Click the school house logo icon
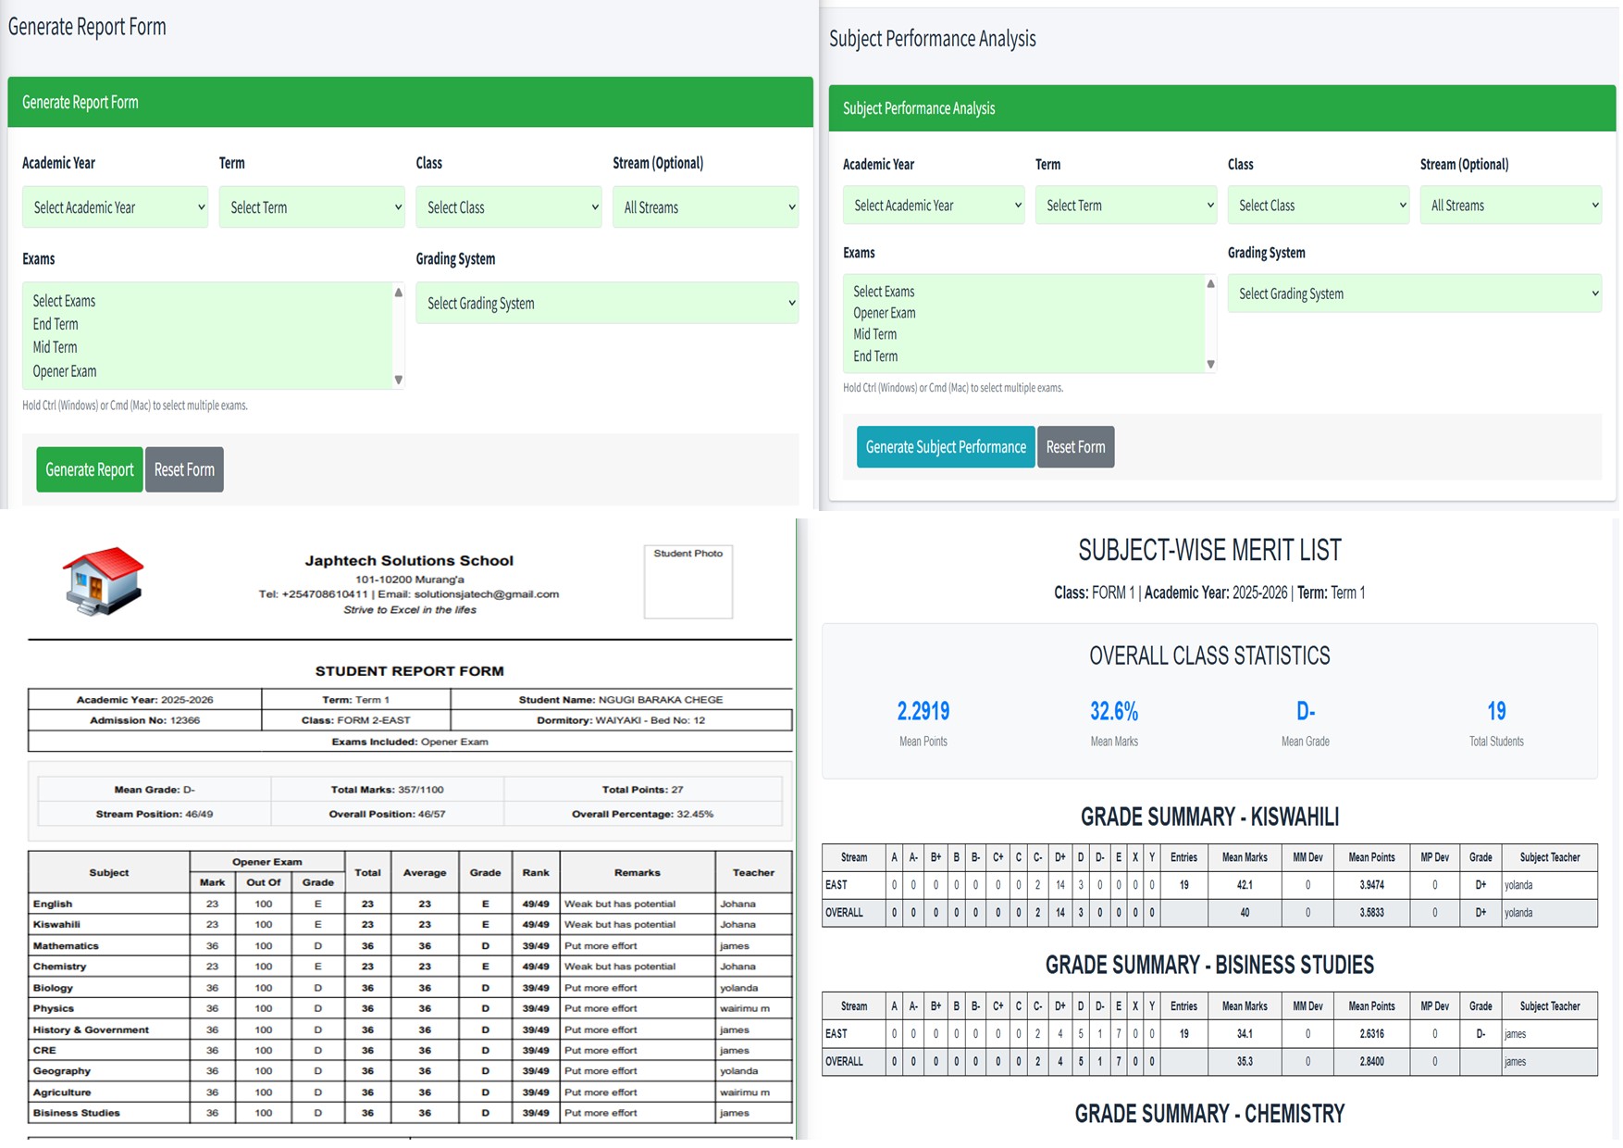Image resolution: width=1623 pixels, height=1148 pixels. pyautogui.click(x=103, y=580)
